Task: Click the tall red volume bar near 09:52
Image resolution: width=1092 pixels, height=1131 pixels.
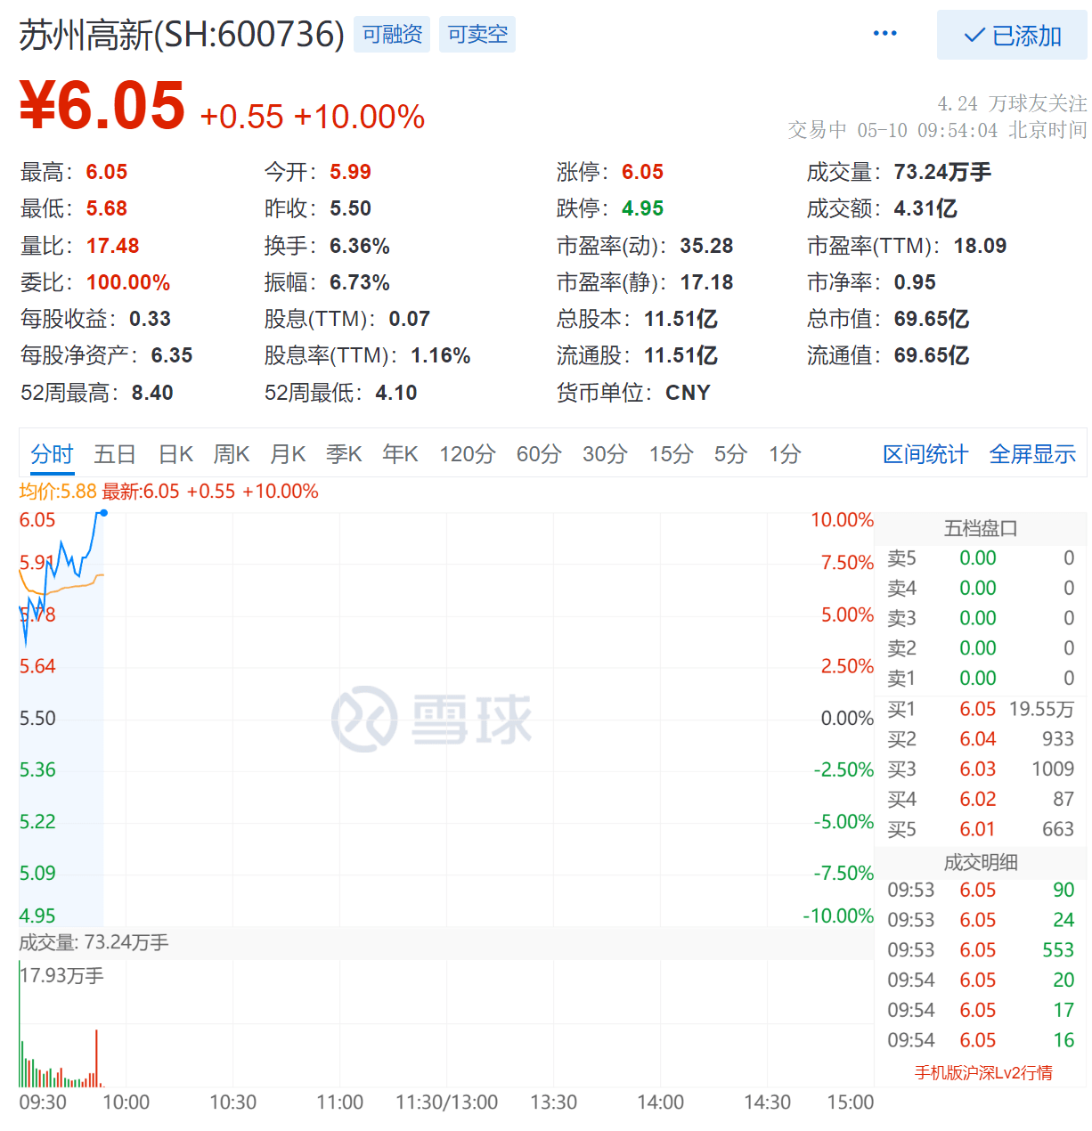Action: click(x=96, y=1058)
